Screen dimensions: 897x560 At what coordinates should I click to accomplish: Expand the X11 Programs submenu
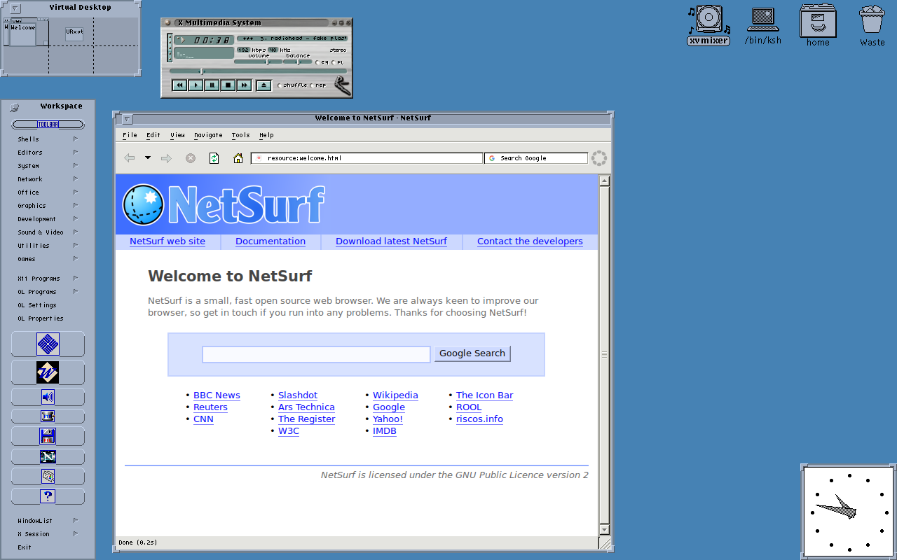pyautogui.click(x=48, y=279)
